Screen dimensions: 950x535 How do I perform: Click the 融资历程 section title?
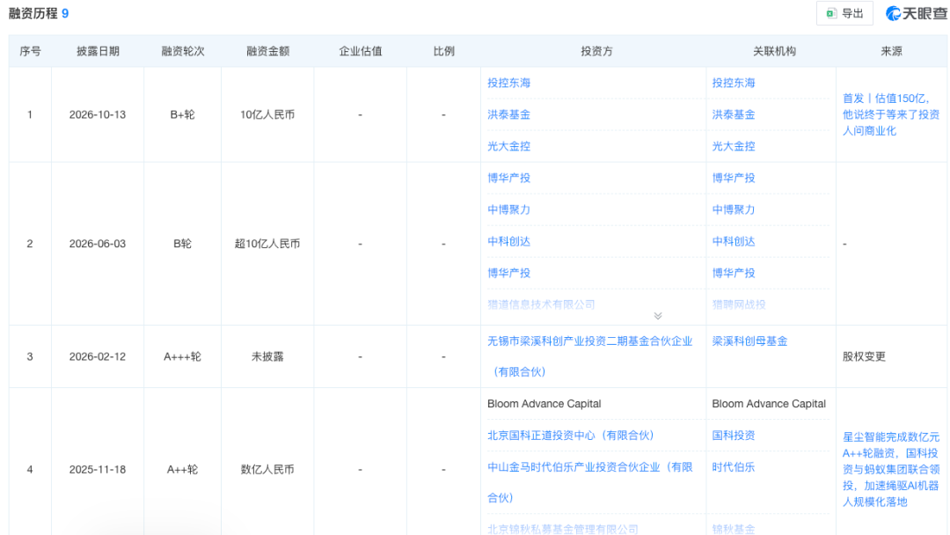[33, 13]
